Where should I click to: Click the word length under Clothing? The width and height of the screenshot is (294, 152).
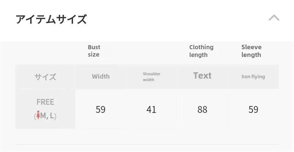click(x=198, y=55)
